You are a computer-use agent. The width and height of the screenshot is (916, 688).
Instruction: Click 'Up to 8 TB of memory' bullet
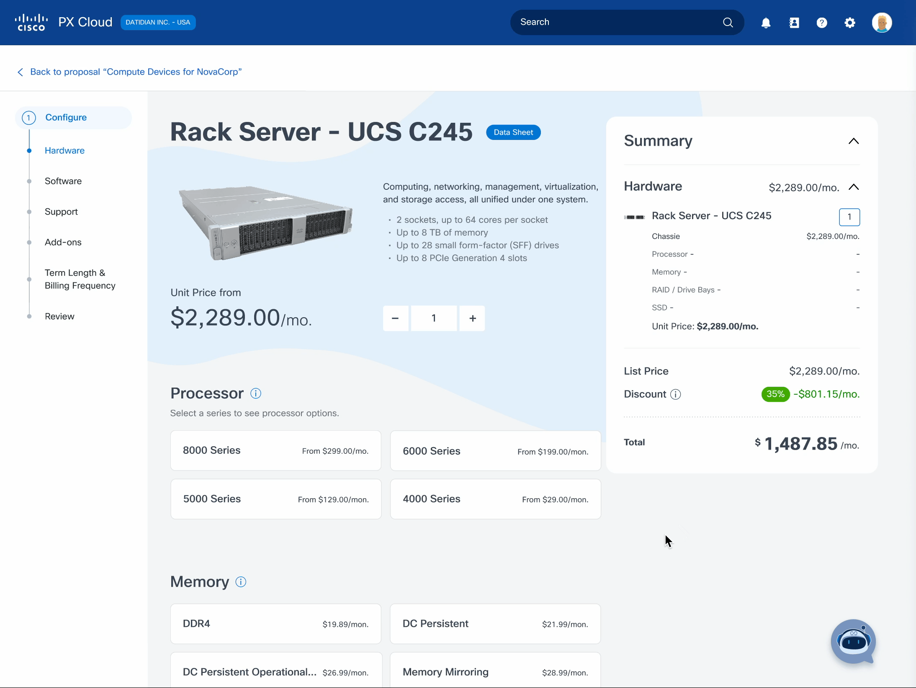(442, 233)
